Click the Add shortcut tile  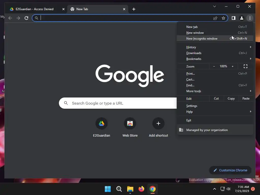pyautogui.click(x=158, y=127)
